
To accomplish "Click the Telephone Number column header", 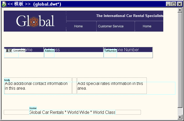I will (x=128, y=50).
